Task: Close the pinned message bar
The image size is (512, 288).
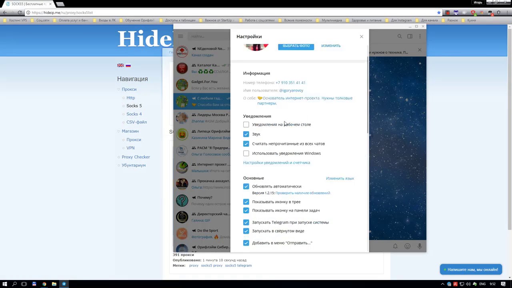Action: (x=420, y=50)
